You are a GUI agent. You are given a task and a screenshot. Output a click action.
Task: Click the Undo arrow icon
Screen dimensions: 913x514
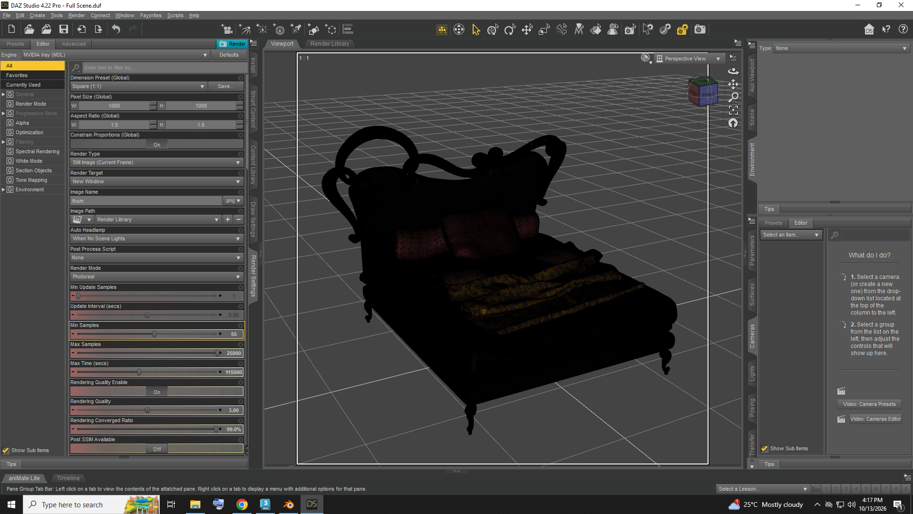[x=116, y=30]
